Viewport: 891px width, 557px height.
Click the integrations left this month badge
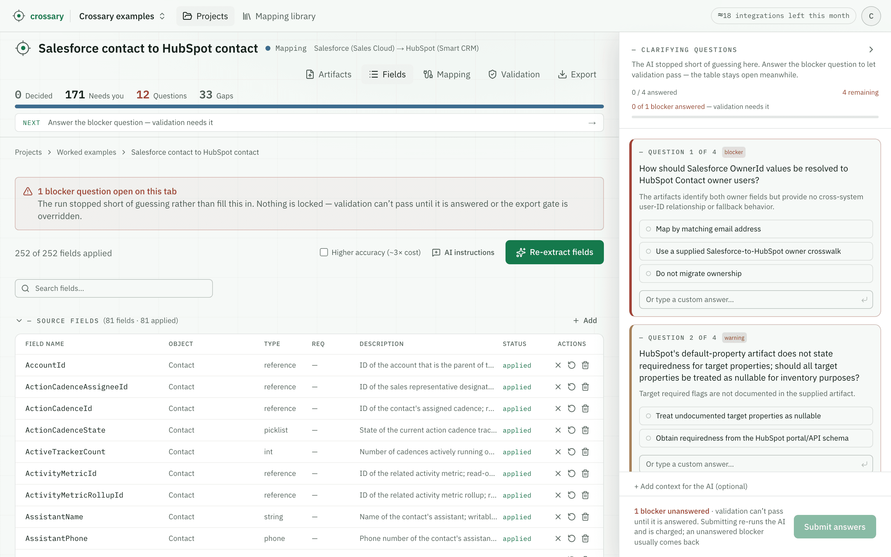[783, 16]
